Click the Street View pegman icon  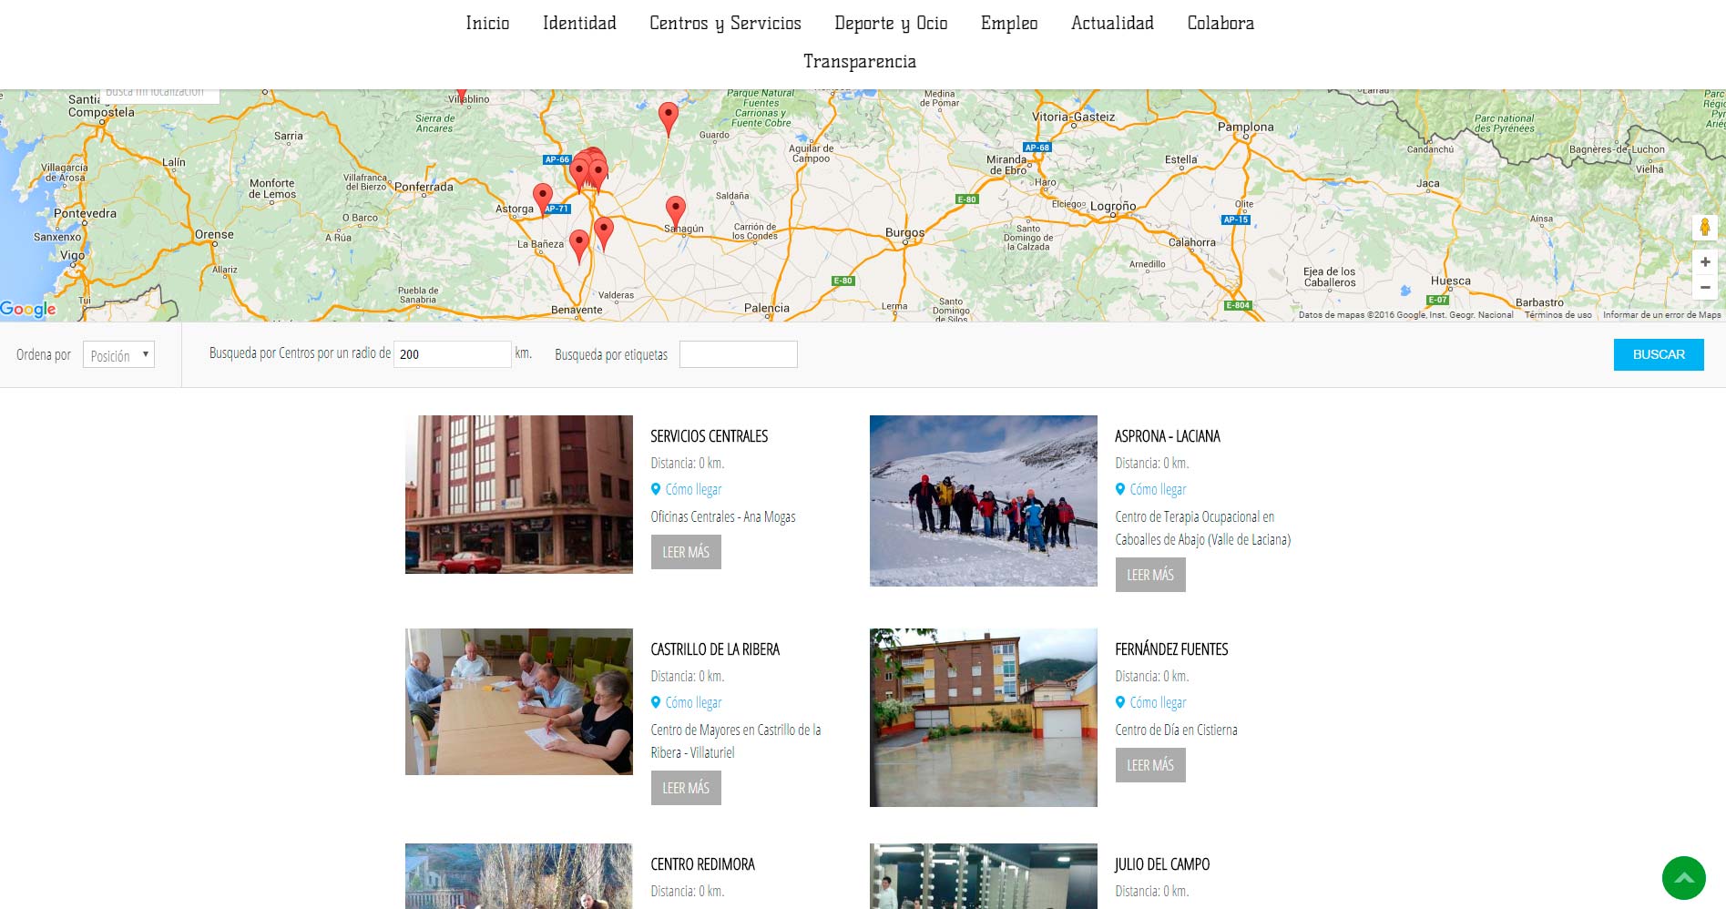click(1705, 228)
